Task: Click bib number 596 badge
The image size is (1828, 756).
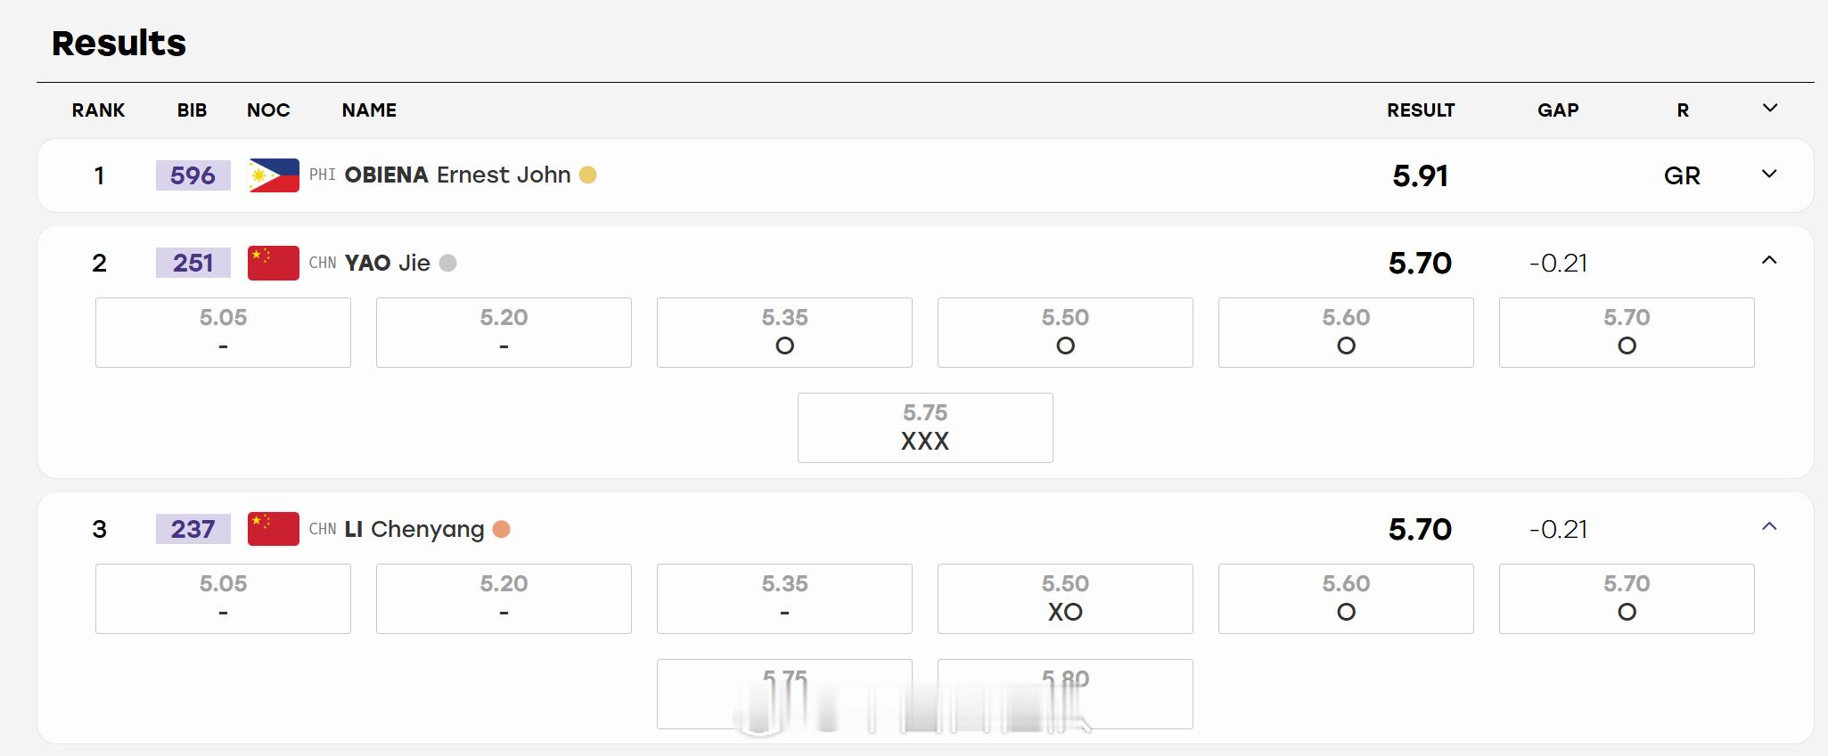Action: pyautogui.click(x=193, y=175)
